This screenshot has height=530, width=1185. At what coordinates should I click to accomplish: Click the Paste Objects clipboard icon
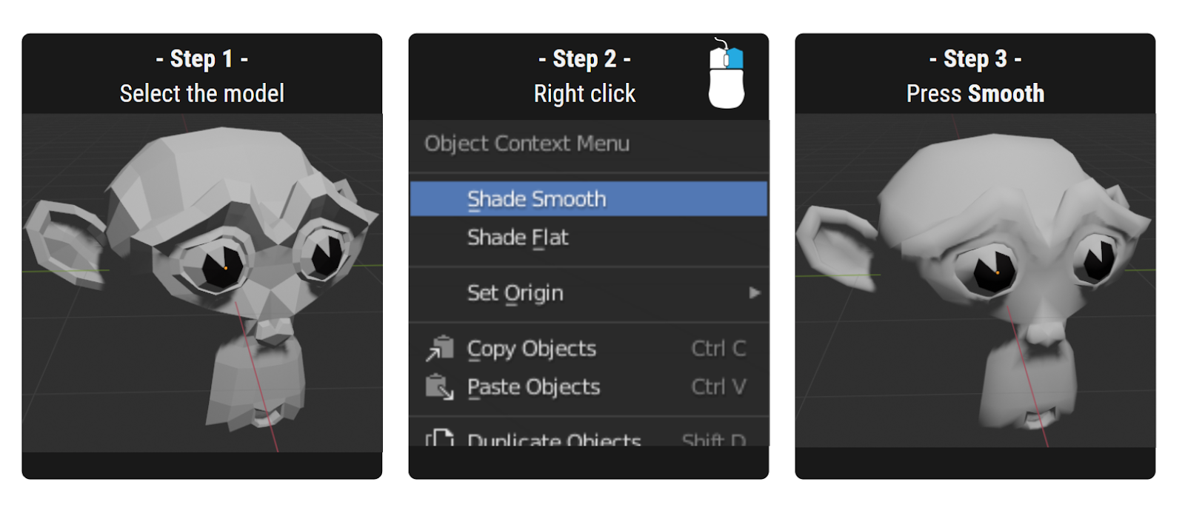(x=440, y=386)
